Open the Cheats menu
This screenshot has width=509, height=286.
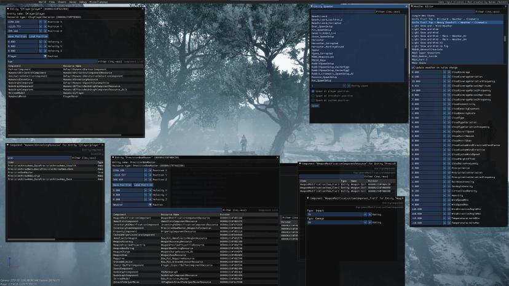[61, 2]
